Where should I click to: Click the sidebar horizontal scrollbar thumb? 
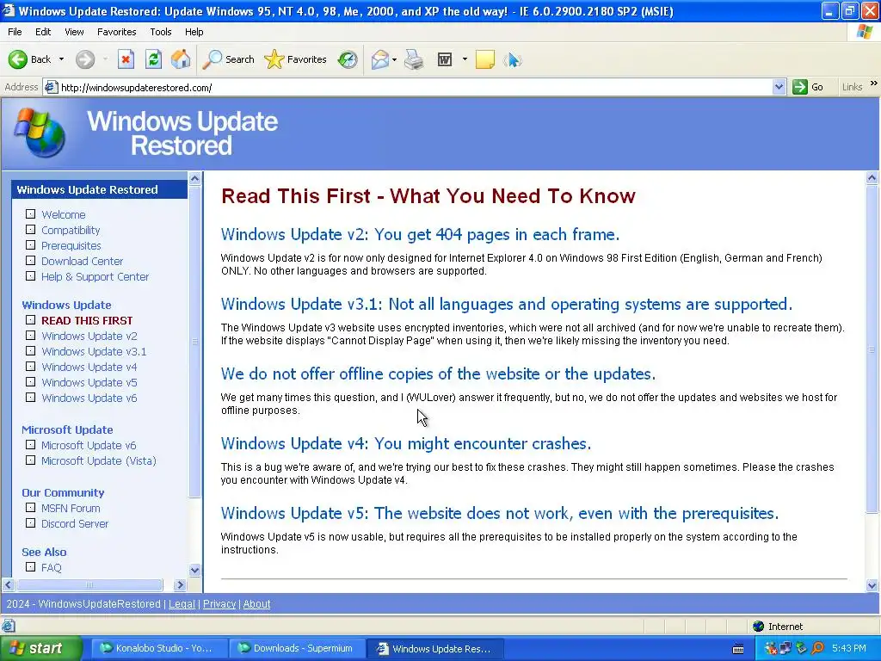click(x=89, y=585)
